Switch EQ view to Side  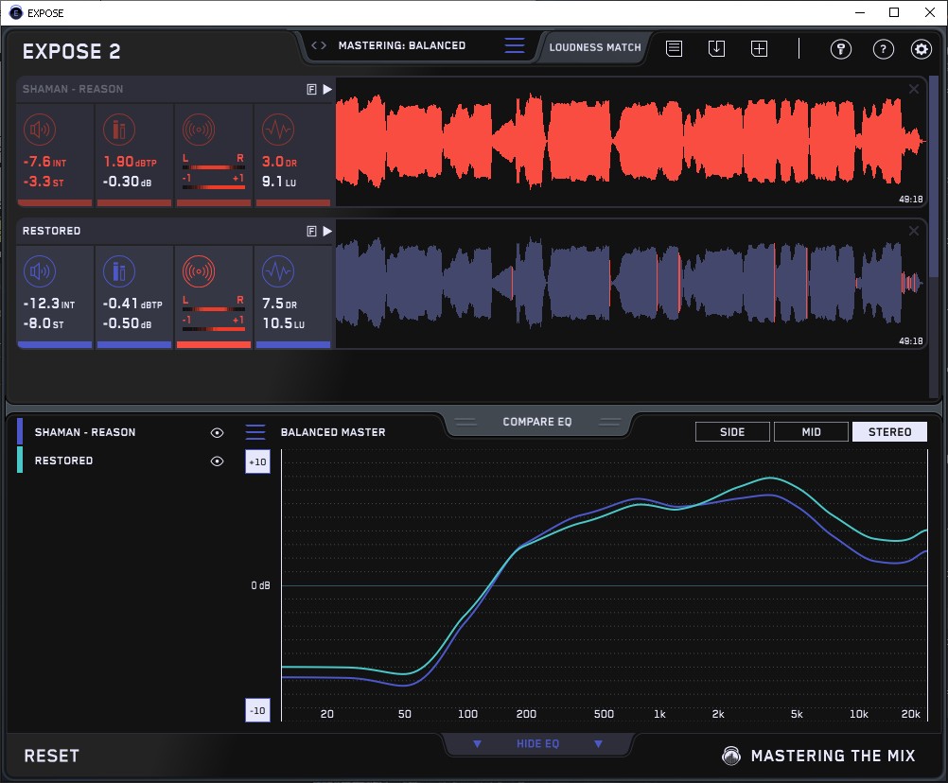tap(732, 432)
